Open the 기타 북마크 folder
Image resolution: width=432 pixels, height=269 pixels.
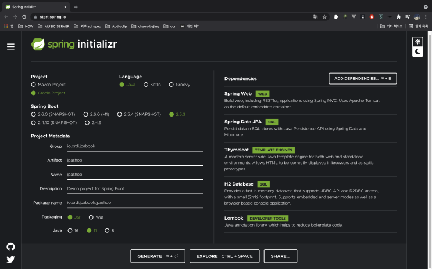pos(391,26)
